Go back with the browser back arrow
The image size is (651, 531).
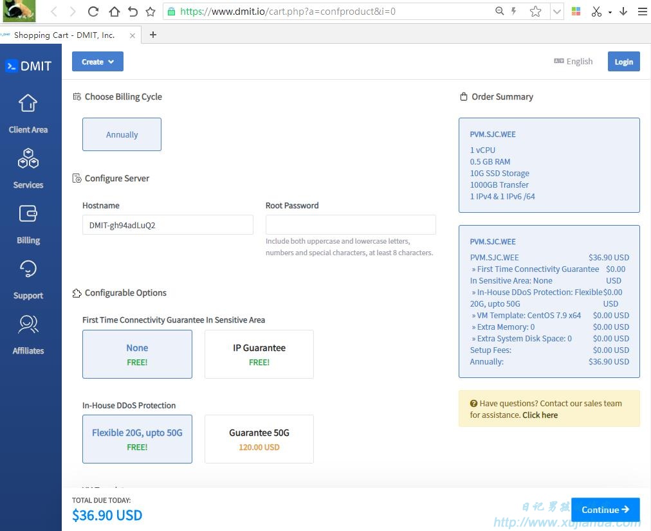coord(54,12)
